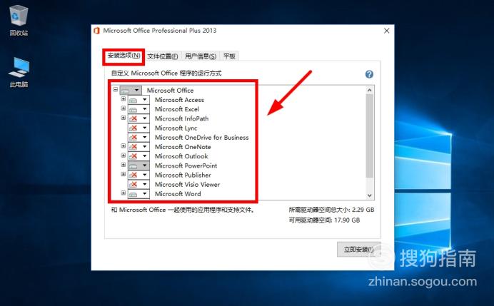Click the root Microsoft Office state icon

point(126,91)
